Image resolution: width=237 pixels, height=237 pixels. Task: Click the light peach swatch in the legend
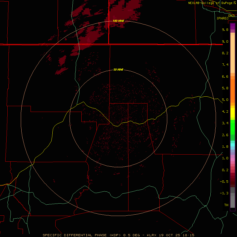click(x=233, y=54)
